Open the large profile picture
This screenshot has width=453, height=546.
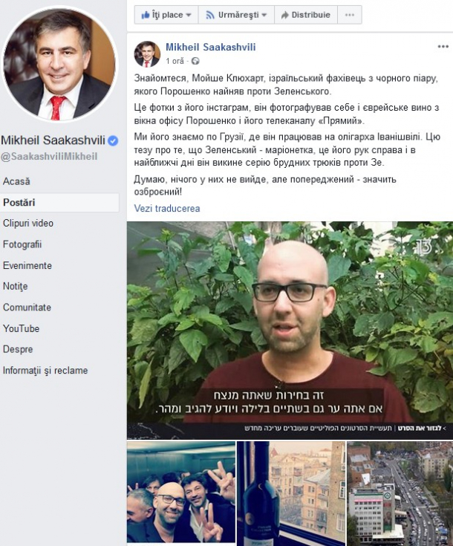point(60,63)
